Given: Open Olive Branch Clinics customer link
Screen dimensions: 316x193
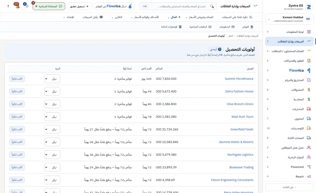Looking at the screenshot, I should pos(240,104).
